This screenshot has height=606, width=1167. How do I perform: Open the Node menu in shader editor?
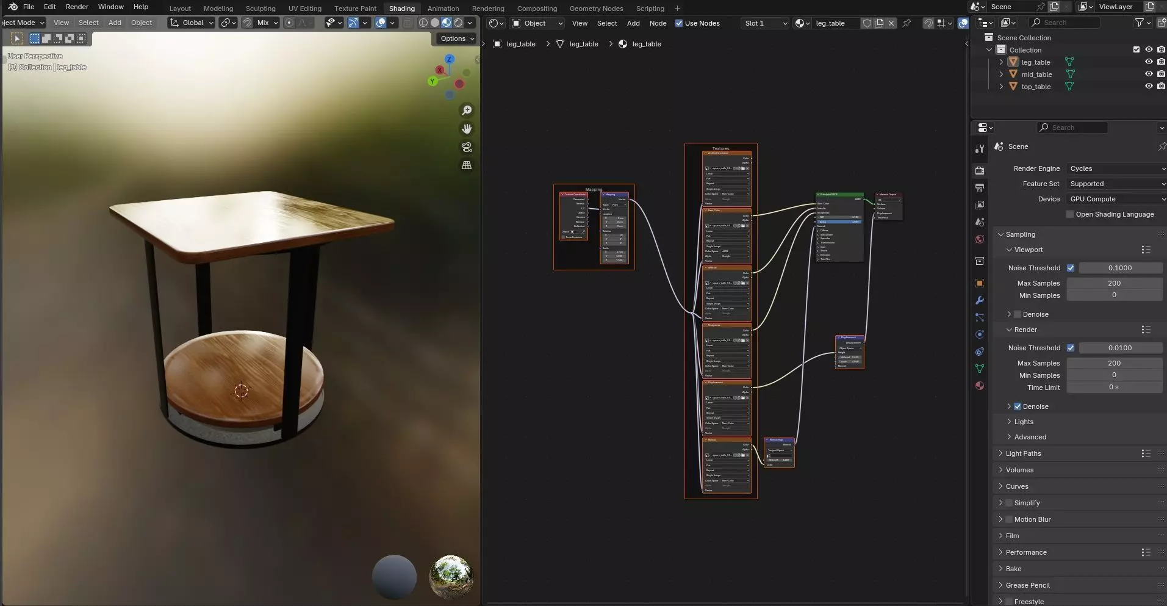pyautogui.click(x=658, y=23)
